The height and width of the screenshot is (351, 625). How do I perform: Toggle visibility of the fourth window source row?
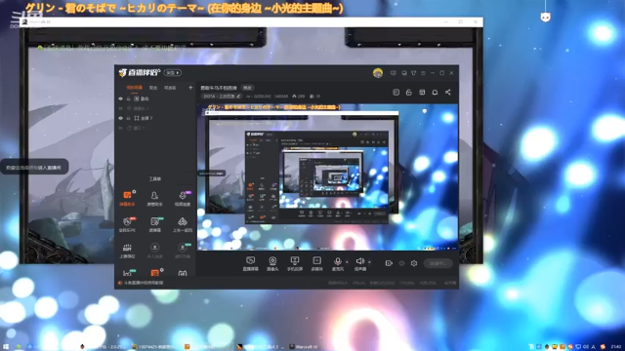coord(120,128)
